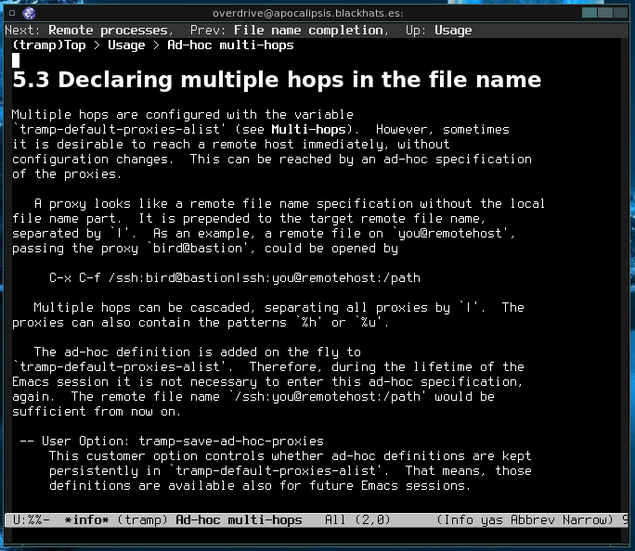635x551 pixels.
Task: Click the example 'C-x C-f /ssh:bird@bastion|ssh:you@remotehost:/path'
Action: [235, 278]
